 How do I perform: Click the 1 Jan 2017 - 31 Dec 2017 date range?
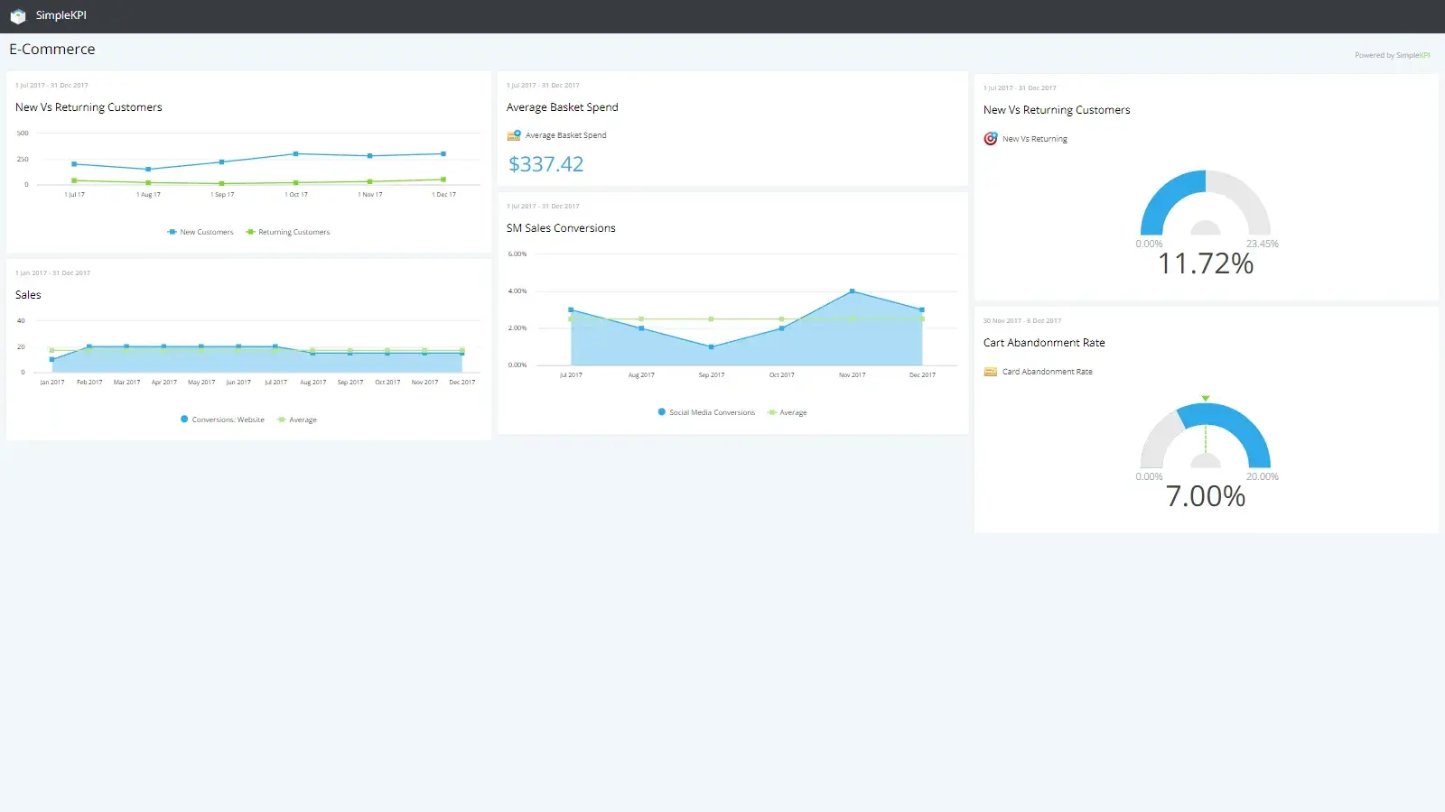click(53, 273)
